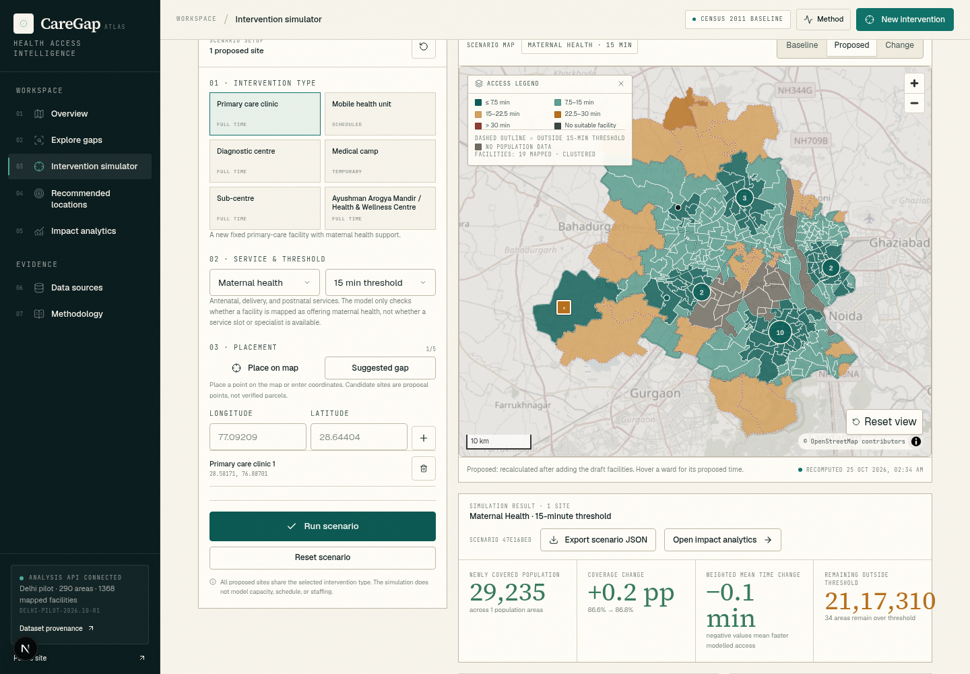
Task: Start a New intervention
Action: click(x=905, y=20)
